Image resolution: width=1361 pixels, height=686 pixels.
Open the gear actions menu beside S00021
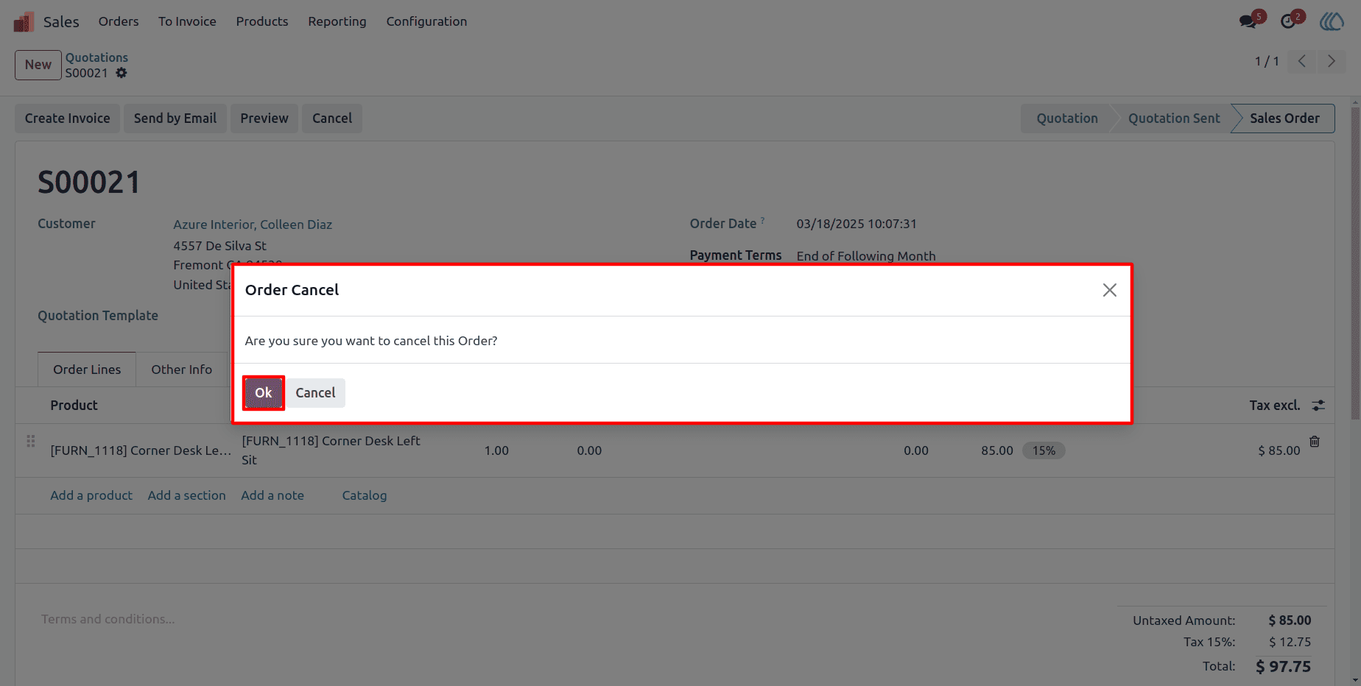point(122,73)
